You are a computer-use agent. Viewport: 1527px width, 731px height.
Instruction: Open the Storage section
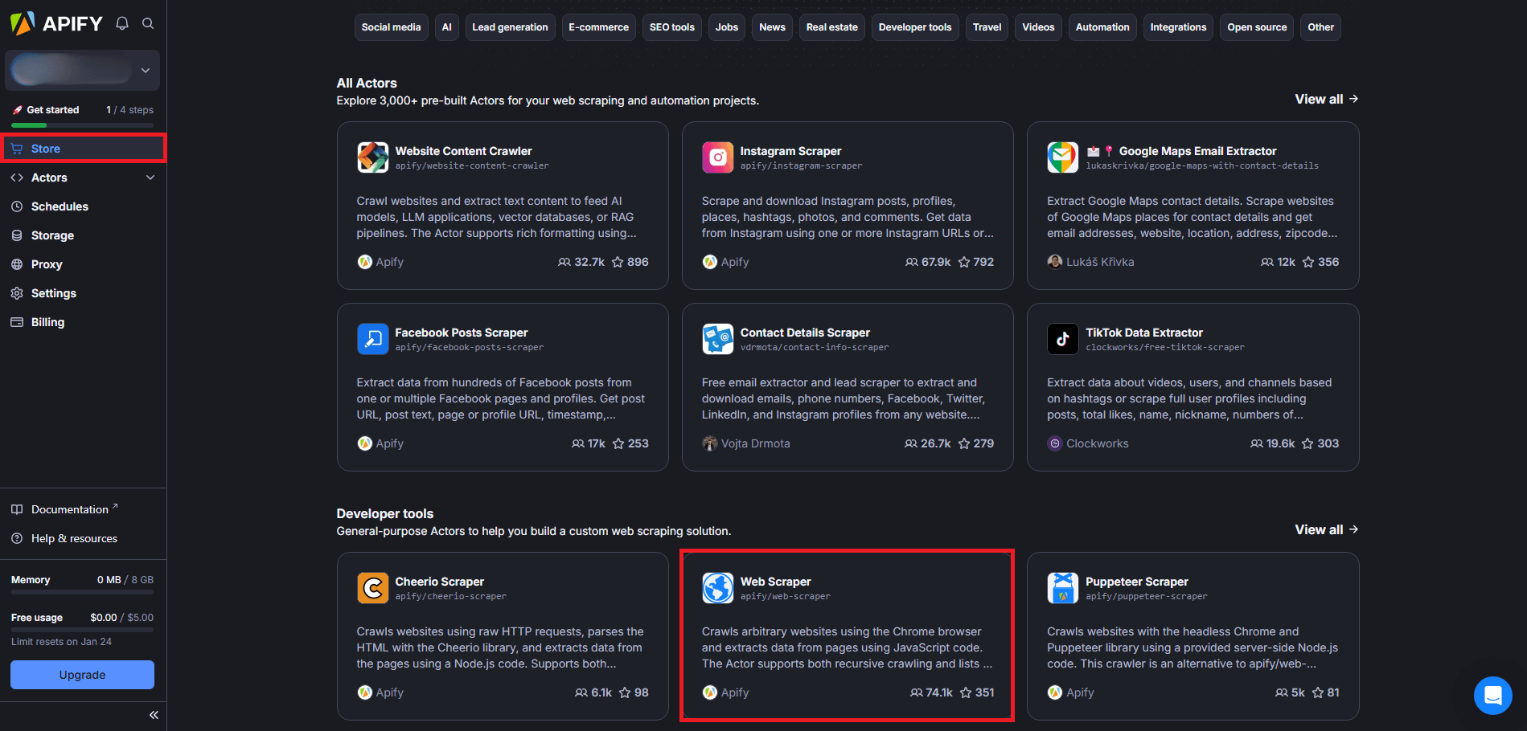(x=53, y=235)
